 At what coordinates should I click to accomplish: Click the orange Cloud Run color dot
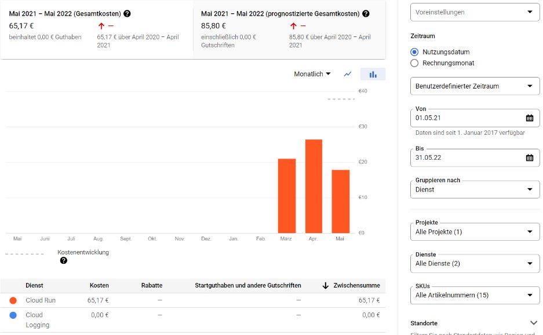(14, 300)
